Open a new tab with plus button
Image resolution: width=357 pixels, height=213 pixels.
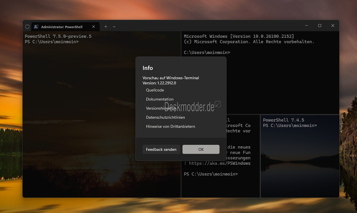coord(106,27)
